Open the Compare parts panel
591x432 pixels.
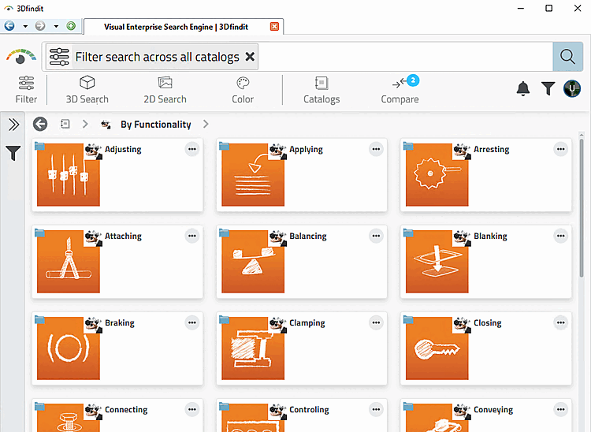(x=400, y=90)
